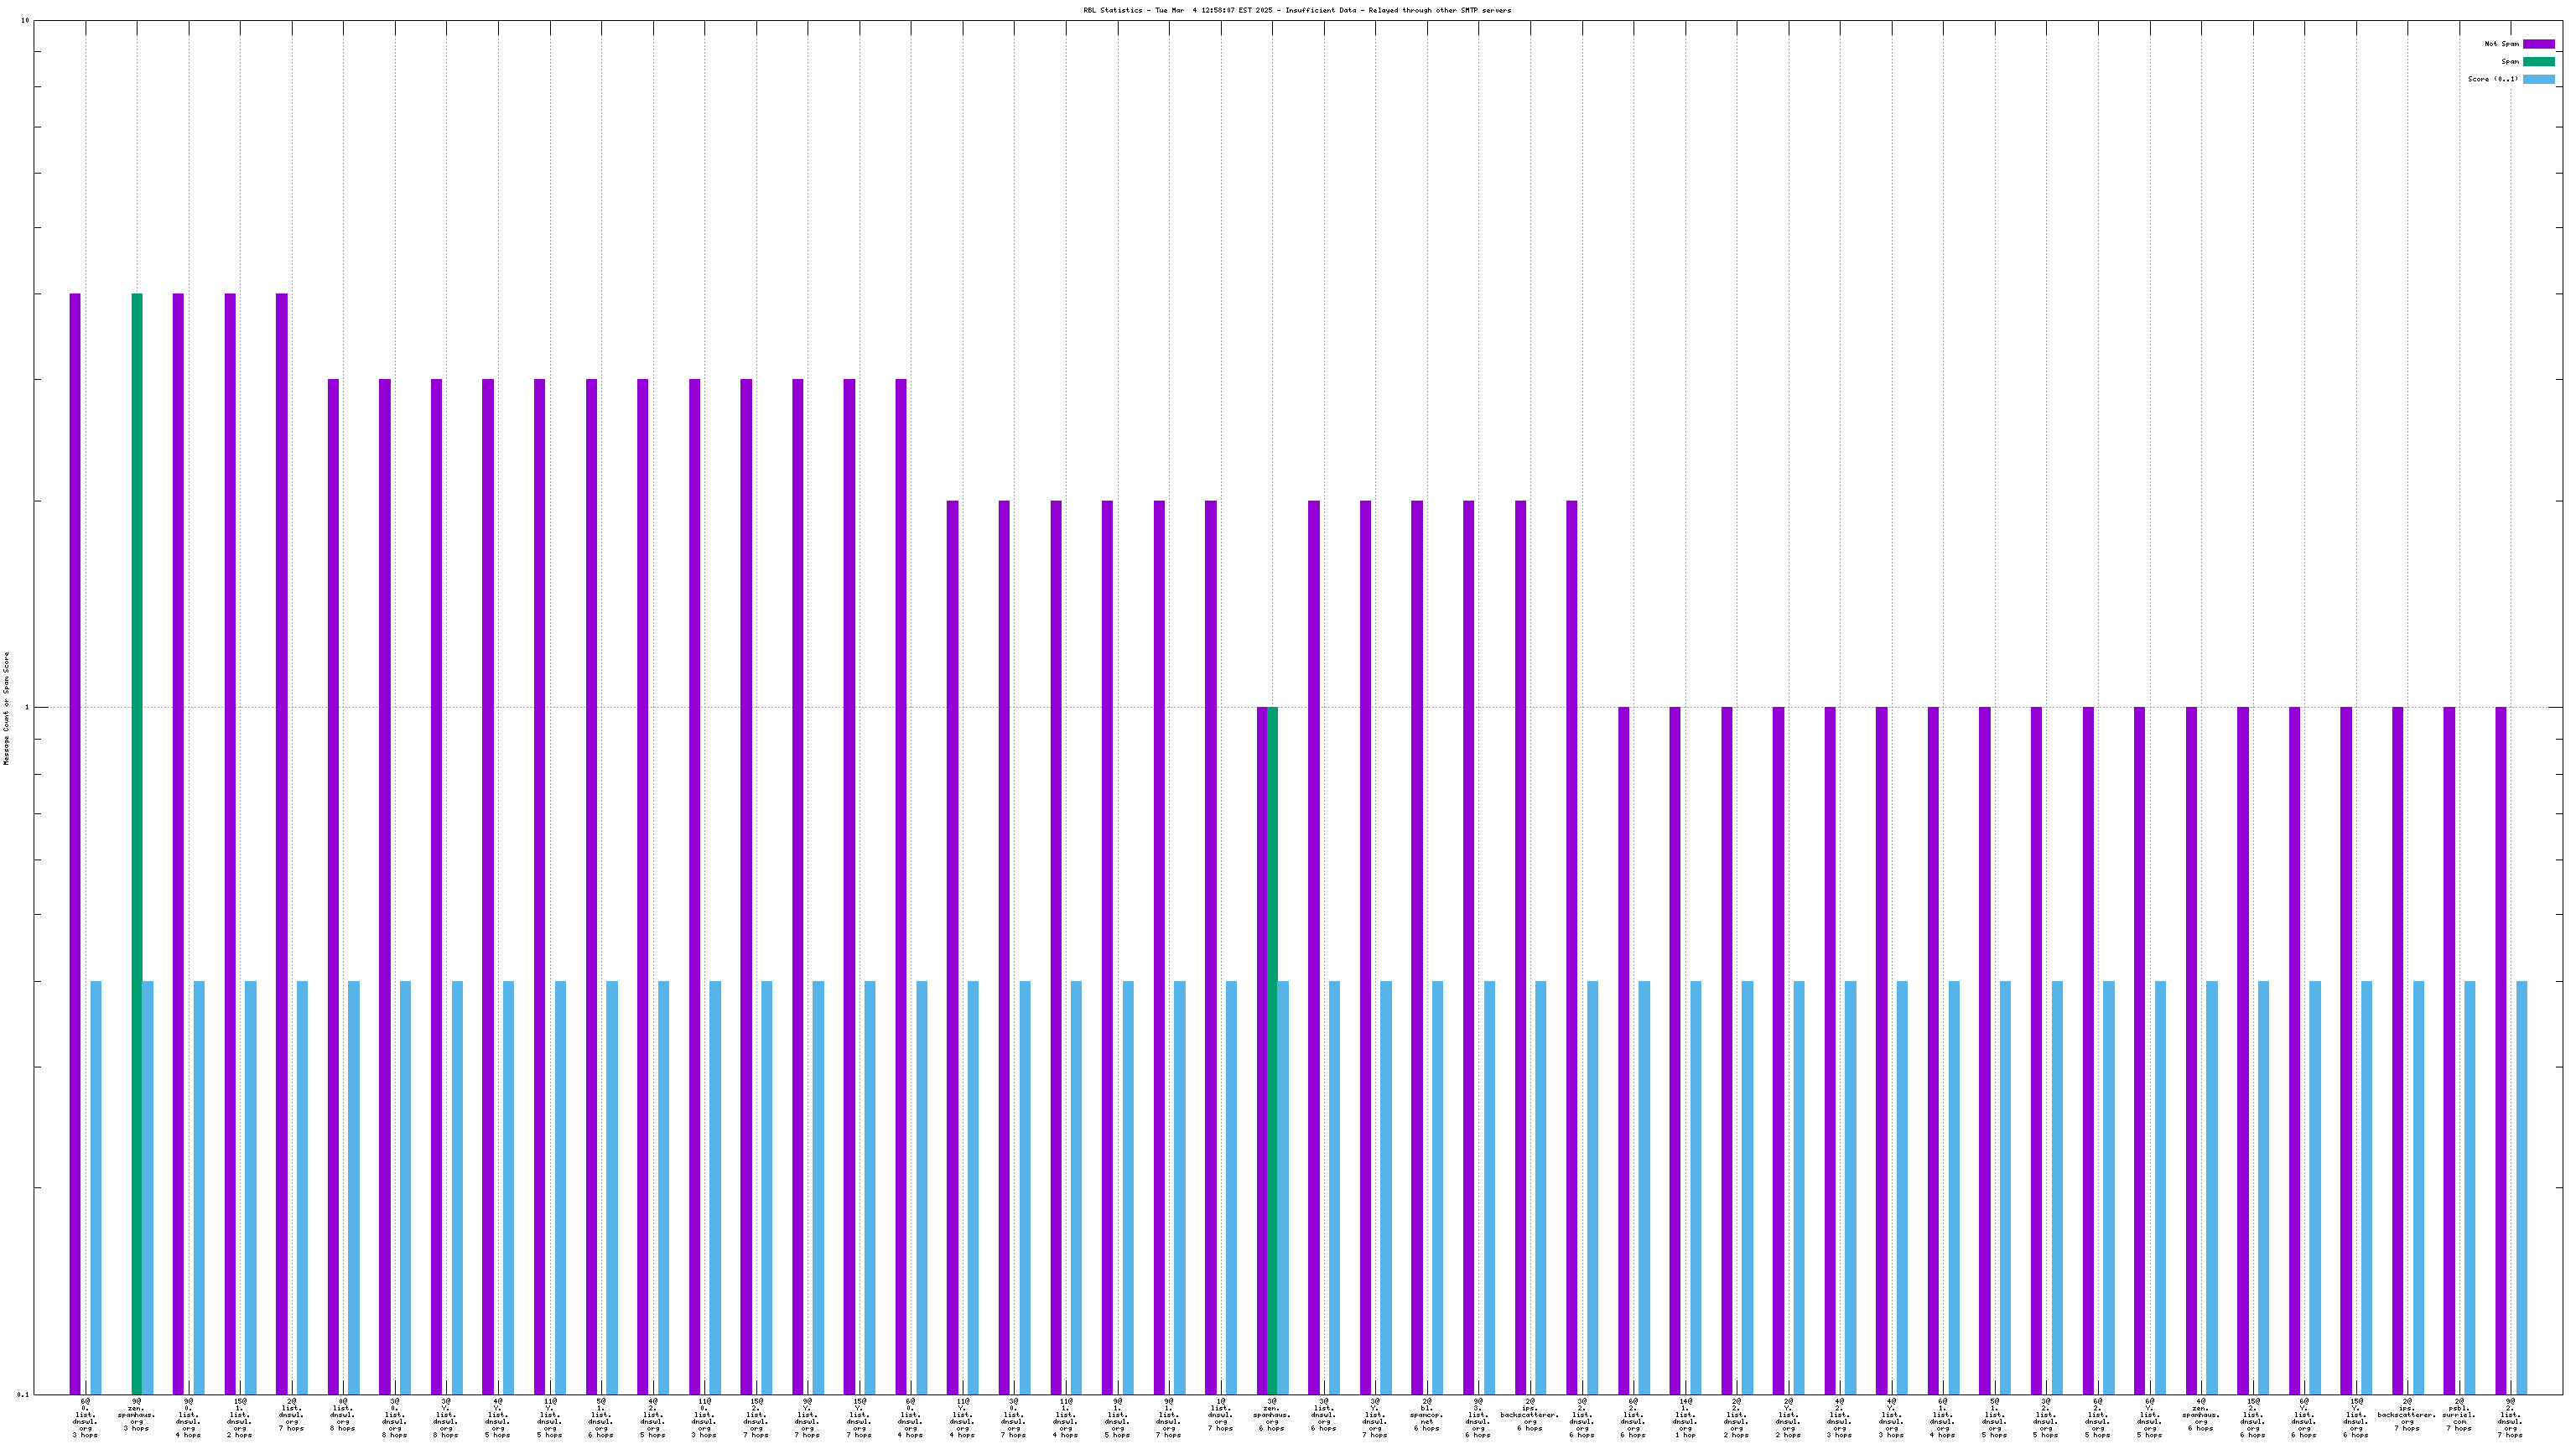Viewport: 2576px width, 1449px height.
Task: Click the Message Count or Spam Score axis title
Action: click(x=6, y=708)
